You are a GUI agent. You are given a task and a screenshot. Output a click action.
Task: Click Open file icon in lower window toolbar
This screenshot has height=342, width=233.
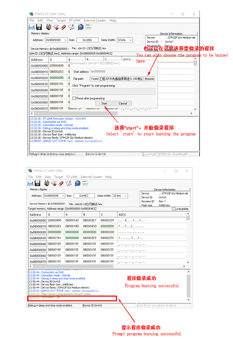pos(30,183)
